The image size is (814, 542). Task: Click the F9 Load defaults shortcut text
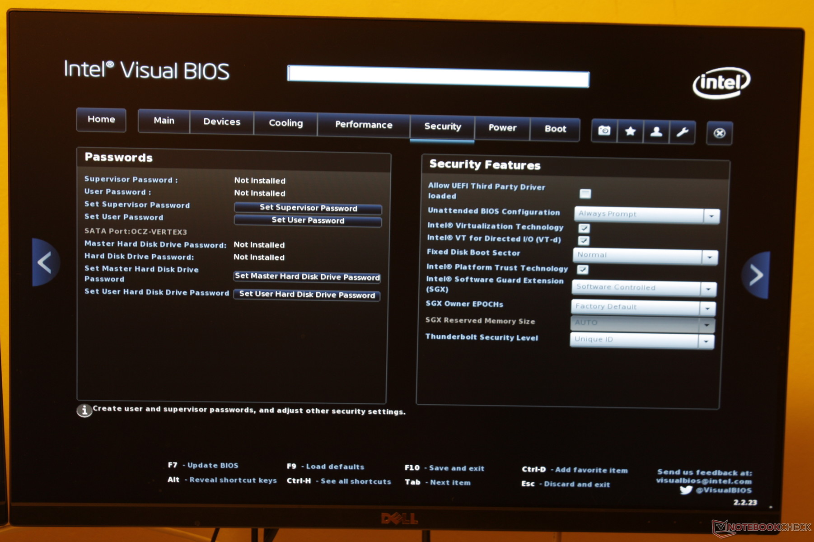point(325,467)
